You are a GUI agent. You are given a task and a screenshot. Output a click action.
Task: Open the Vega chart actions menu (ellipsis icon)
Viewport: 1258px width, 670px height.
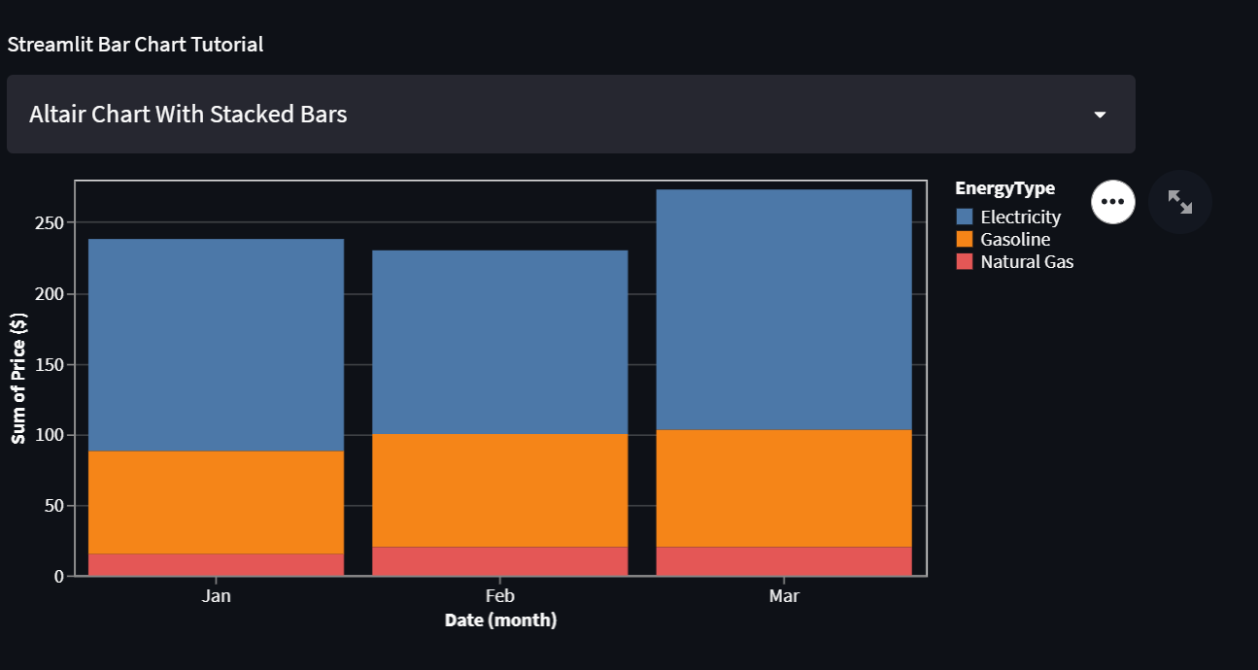click(1112, 201)
